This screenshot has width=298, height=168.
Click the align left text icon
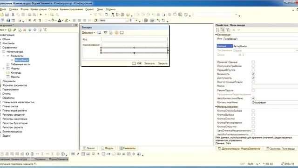(x=74, y=21)
